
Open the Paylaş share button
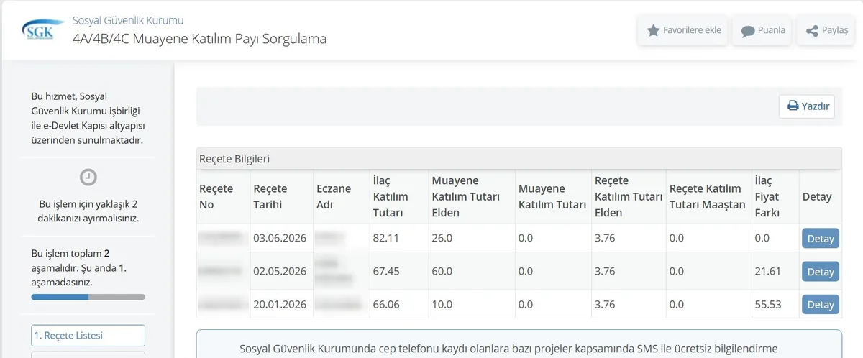826,30
